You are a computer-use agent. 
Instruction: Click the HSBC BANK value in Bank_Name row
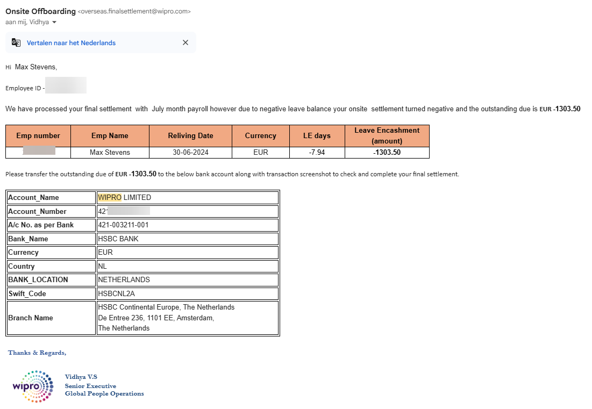click(x=118, y=239)
